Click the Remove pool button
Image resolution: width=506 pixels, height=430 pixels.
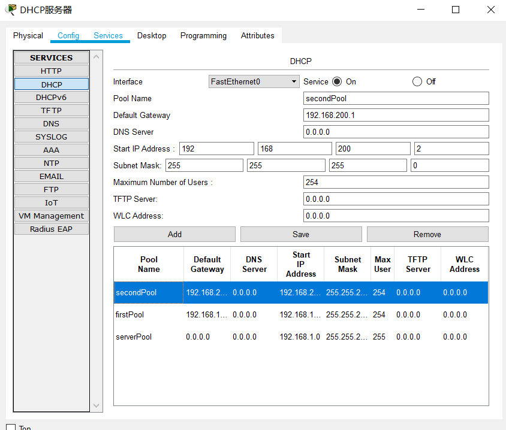pos(427,234)
